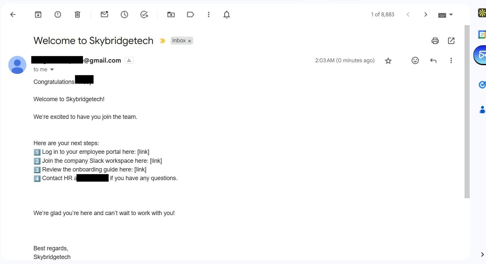The image size is (486, 264).
Task: Open the input tools dropdown arrow
Action: [451, 15]
